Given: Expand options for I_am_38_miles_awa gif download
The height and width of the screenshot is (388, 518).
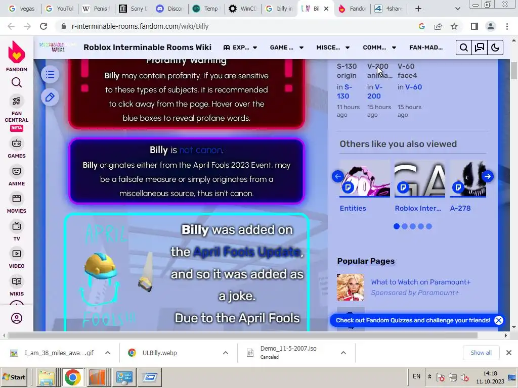Looking at the screenshot, I should coord(108,353).
